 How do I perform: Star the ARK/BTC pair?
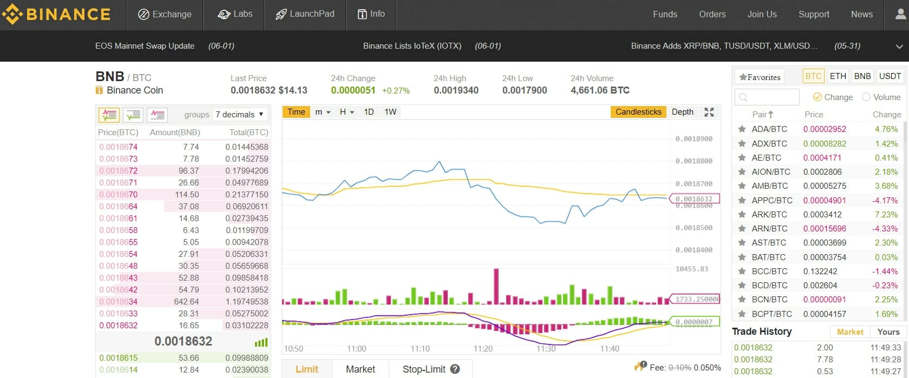[x=742, y=214]
